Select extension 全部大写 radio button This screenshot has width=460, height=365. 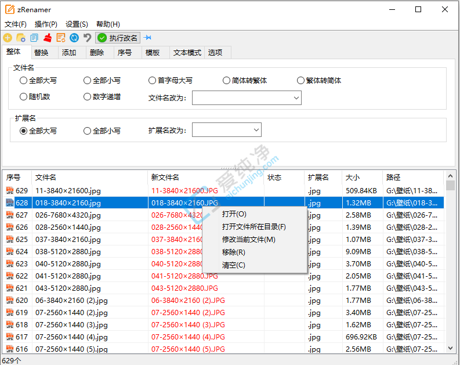point(38,131)
